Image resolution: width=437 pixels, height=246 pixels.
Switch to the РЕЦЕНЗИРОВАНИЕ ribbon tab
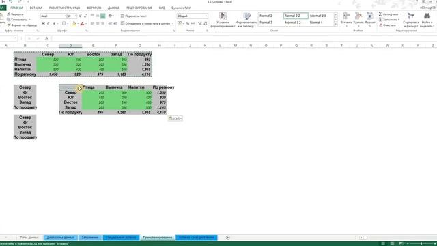(139, 8)
